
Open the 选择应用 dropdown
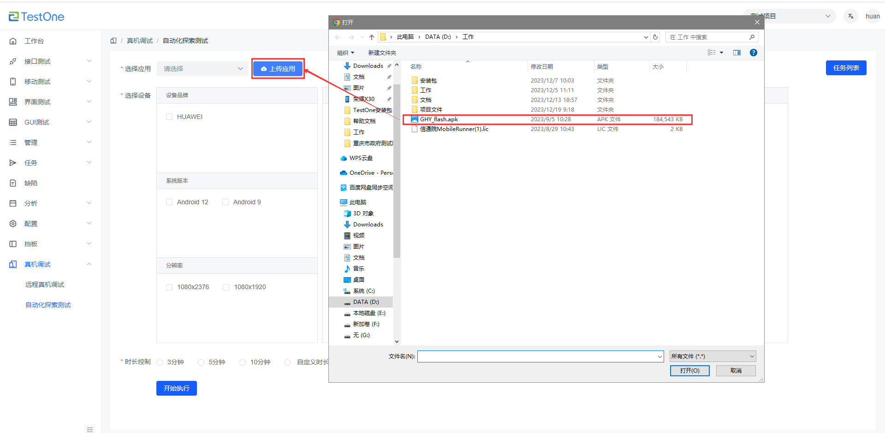202,69
